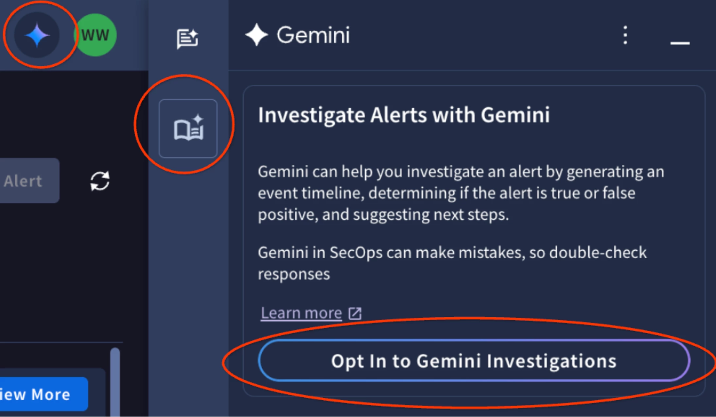Click the View More button
The width and height of the screenshot is (716, 417).
pos(36,394)
